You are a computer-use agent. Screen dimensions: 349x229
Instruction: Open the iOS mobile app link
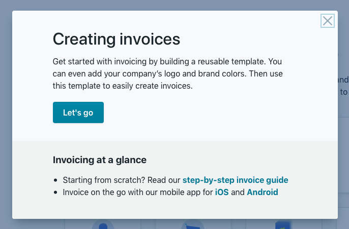(222, 192)
